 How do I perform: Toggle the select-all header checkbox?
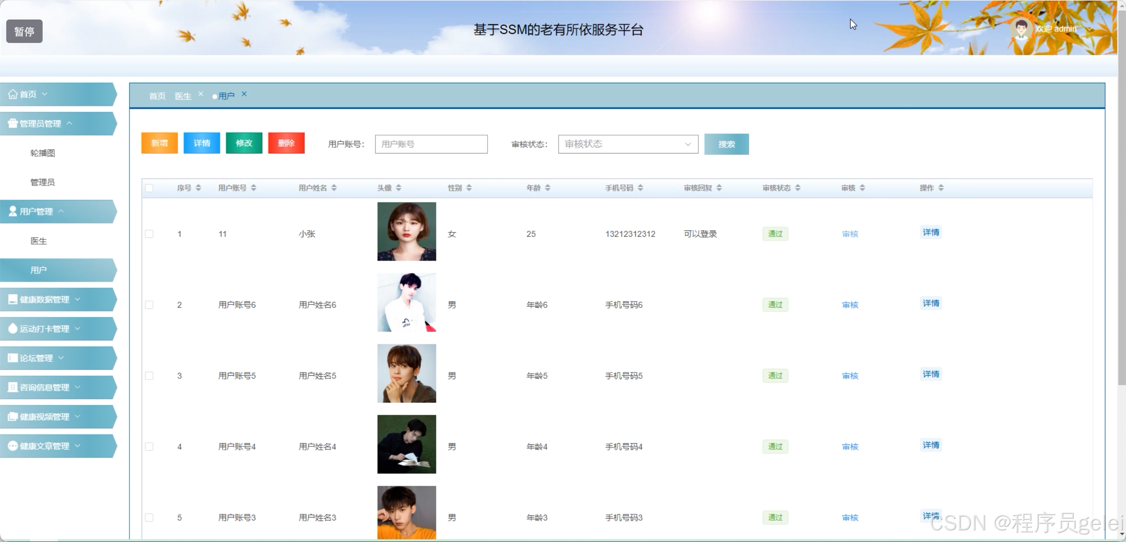(149, 188)
